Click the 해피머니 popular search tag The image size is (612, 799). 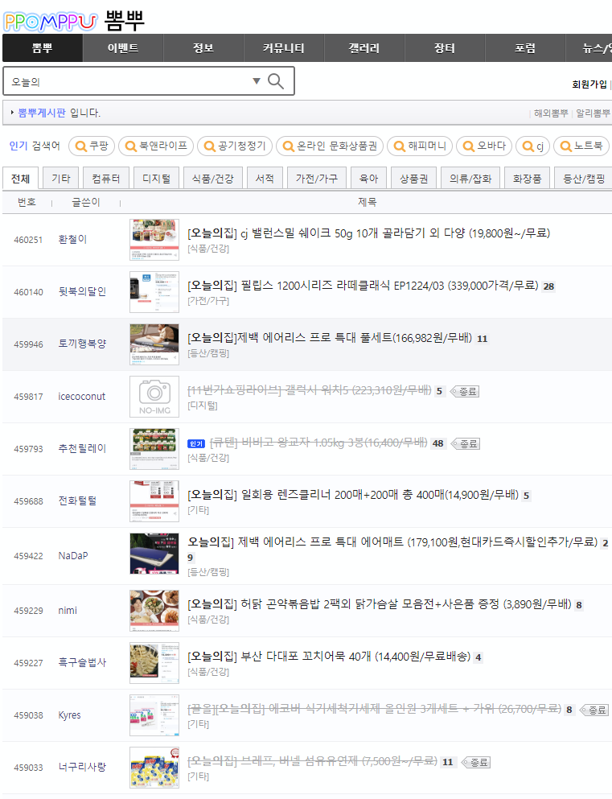(x=419, y=146)
